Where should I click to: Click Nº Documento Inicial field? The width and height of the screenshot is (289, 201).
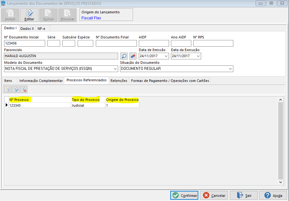point(25,44)
